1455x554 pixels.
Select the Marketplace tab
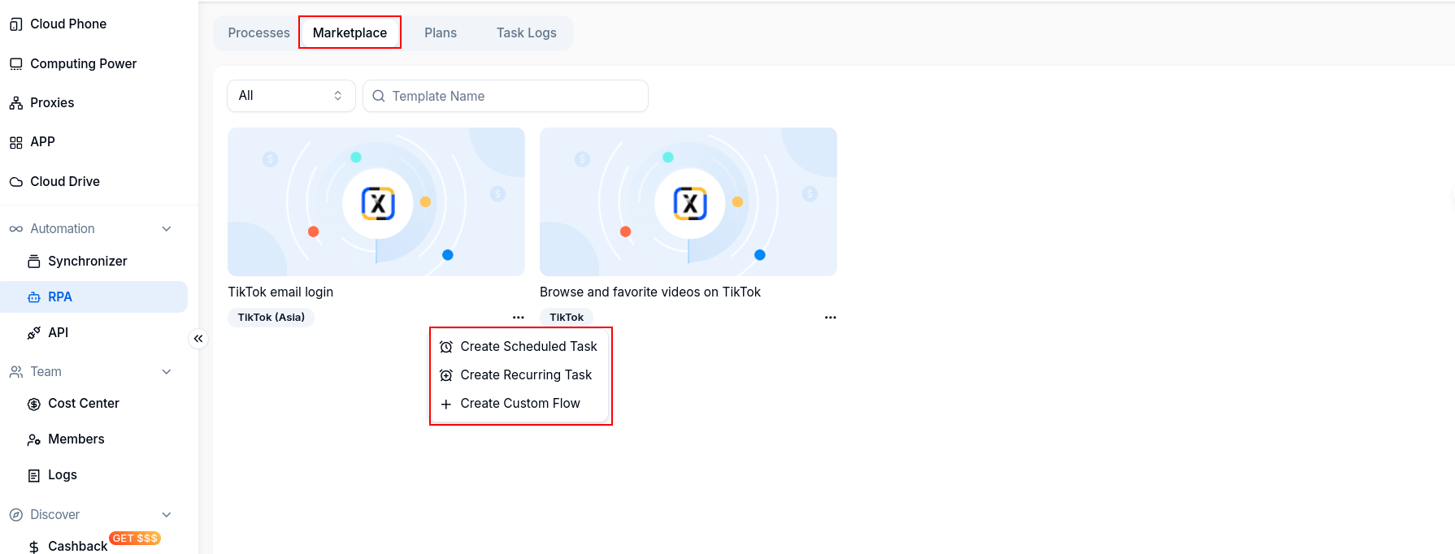point(350,32)
